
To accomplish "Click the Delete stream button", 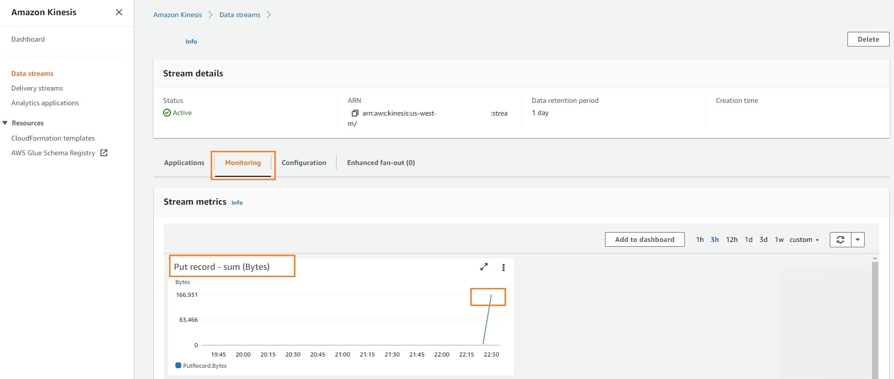I will pyautogui.click(x=868, y=39).
